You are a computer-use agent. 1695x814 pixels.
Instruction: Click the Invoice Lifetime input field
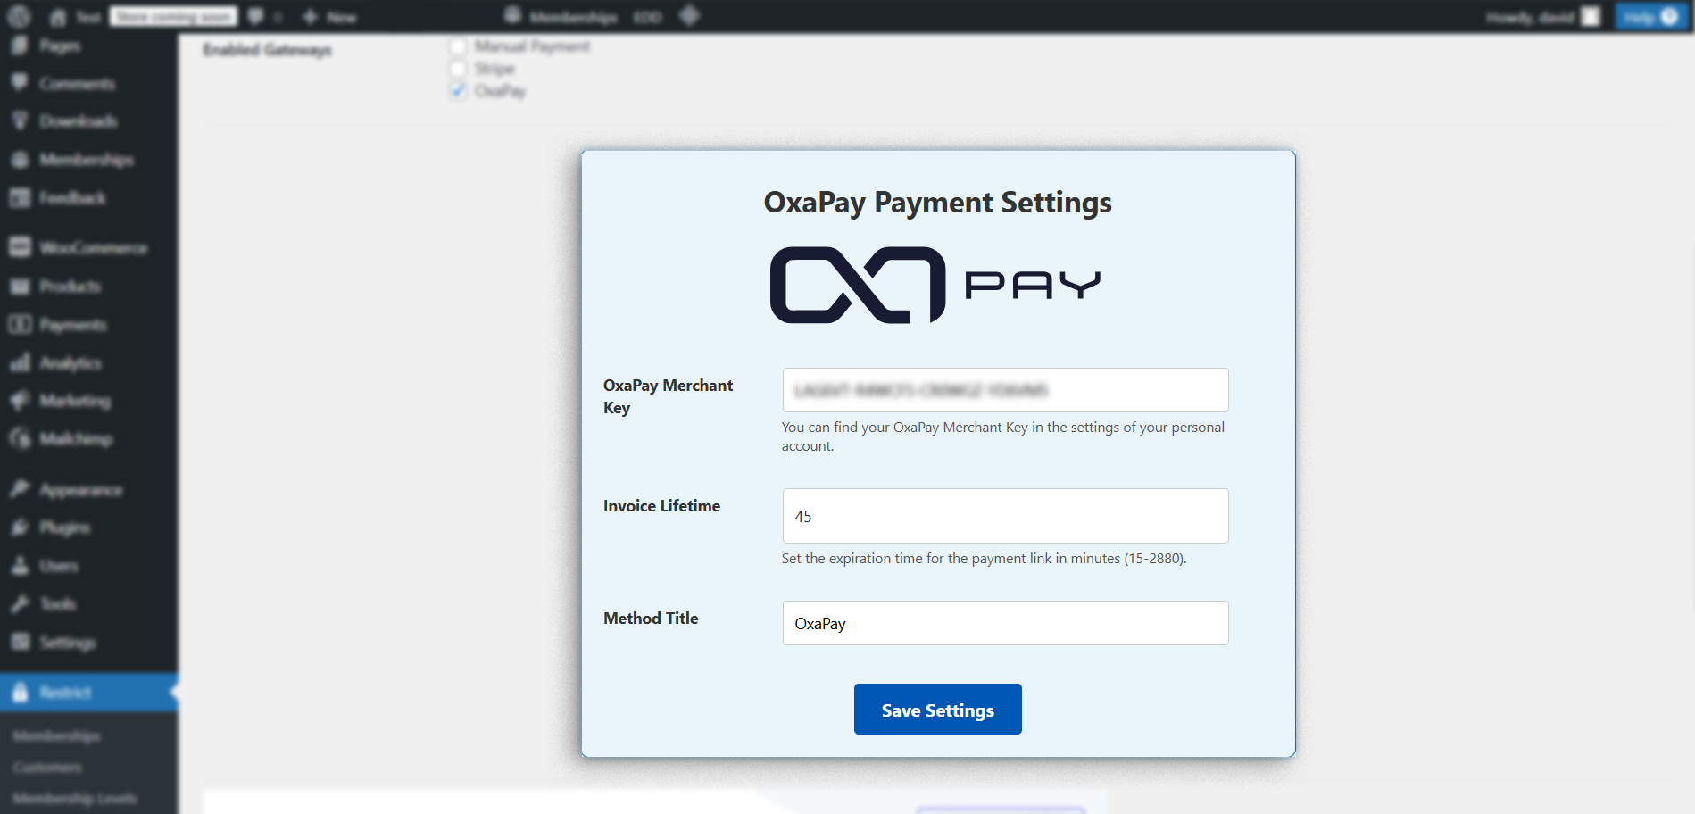point(1005,516)
